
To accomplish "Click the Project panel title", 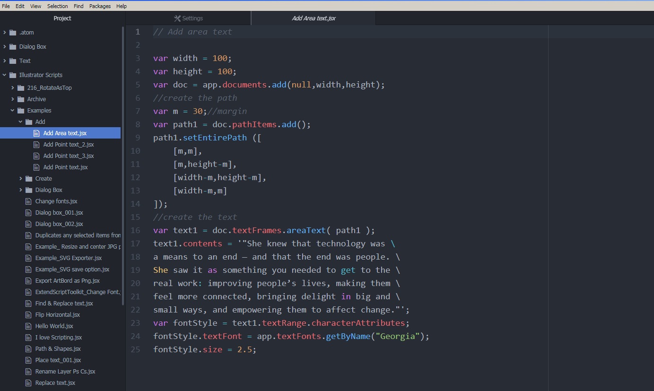I will point(62,18).
